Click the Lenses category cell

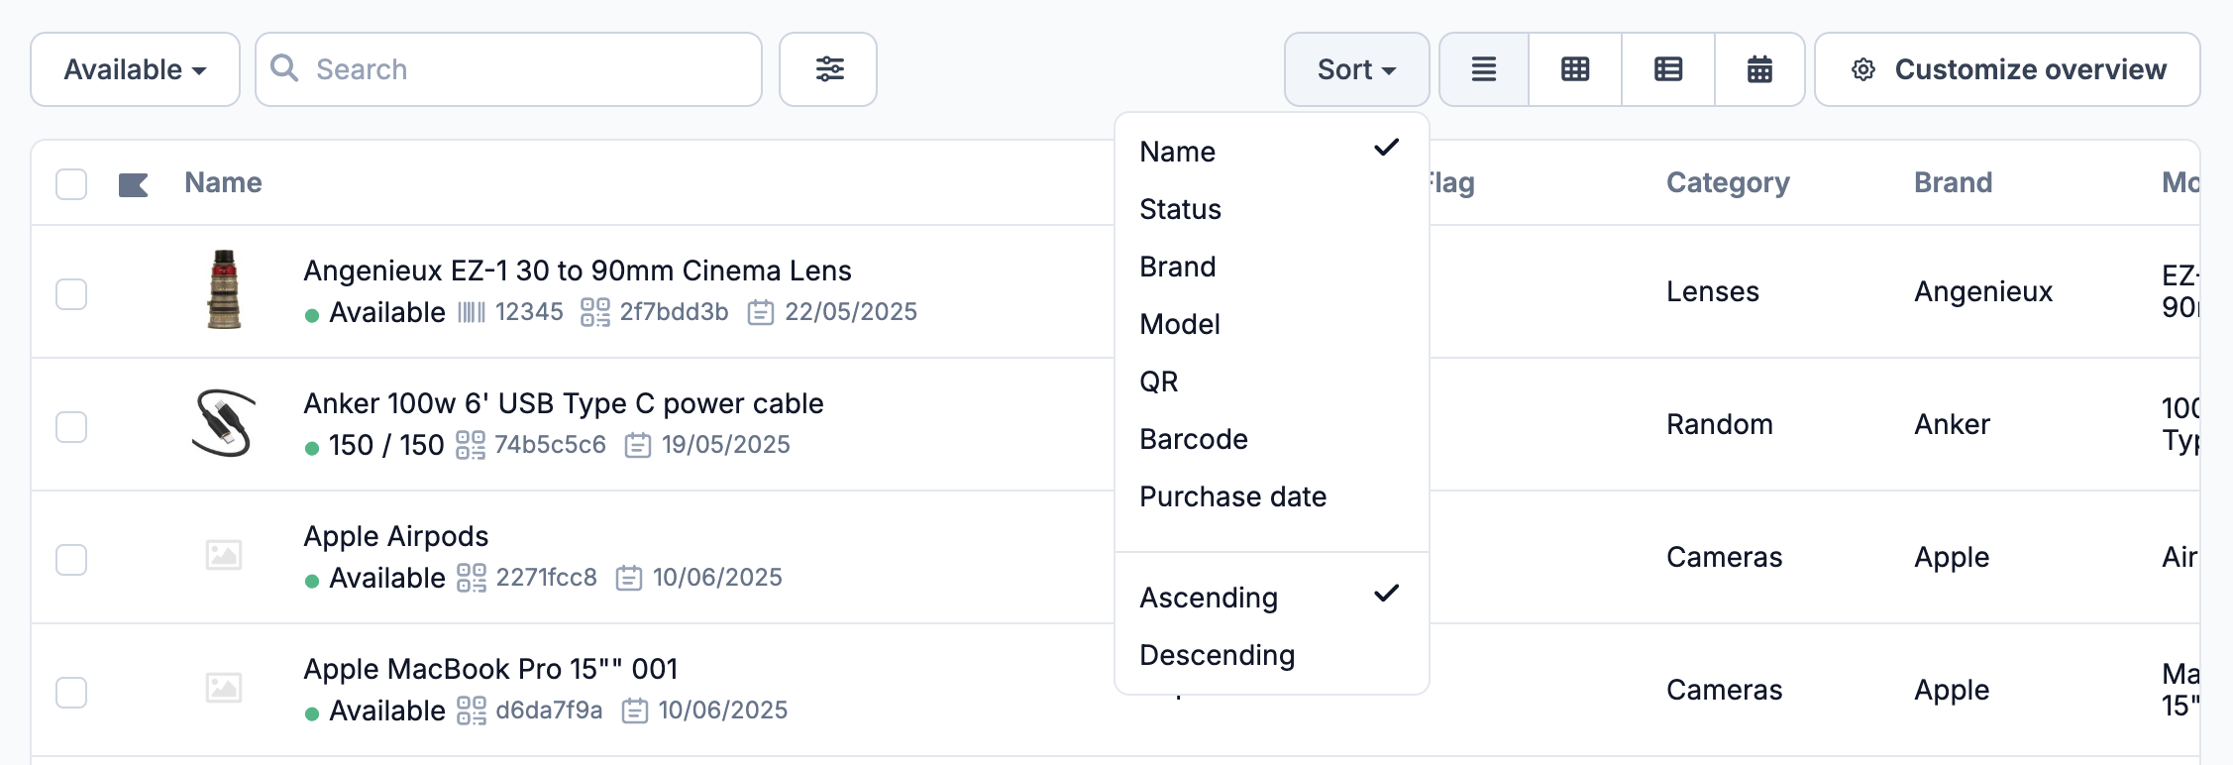click(1713, 291)
